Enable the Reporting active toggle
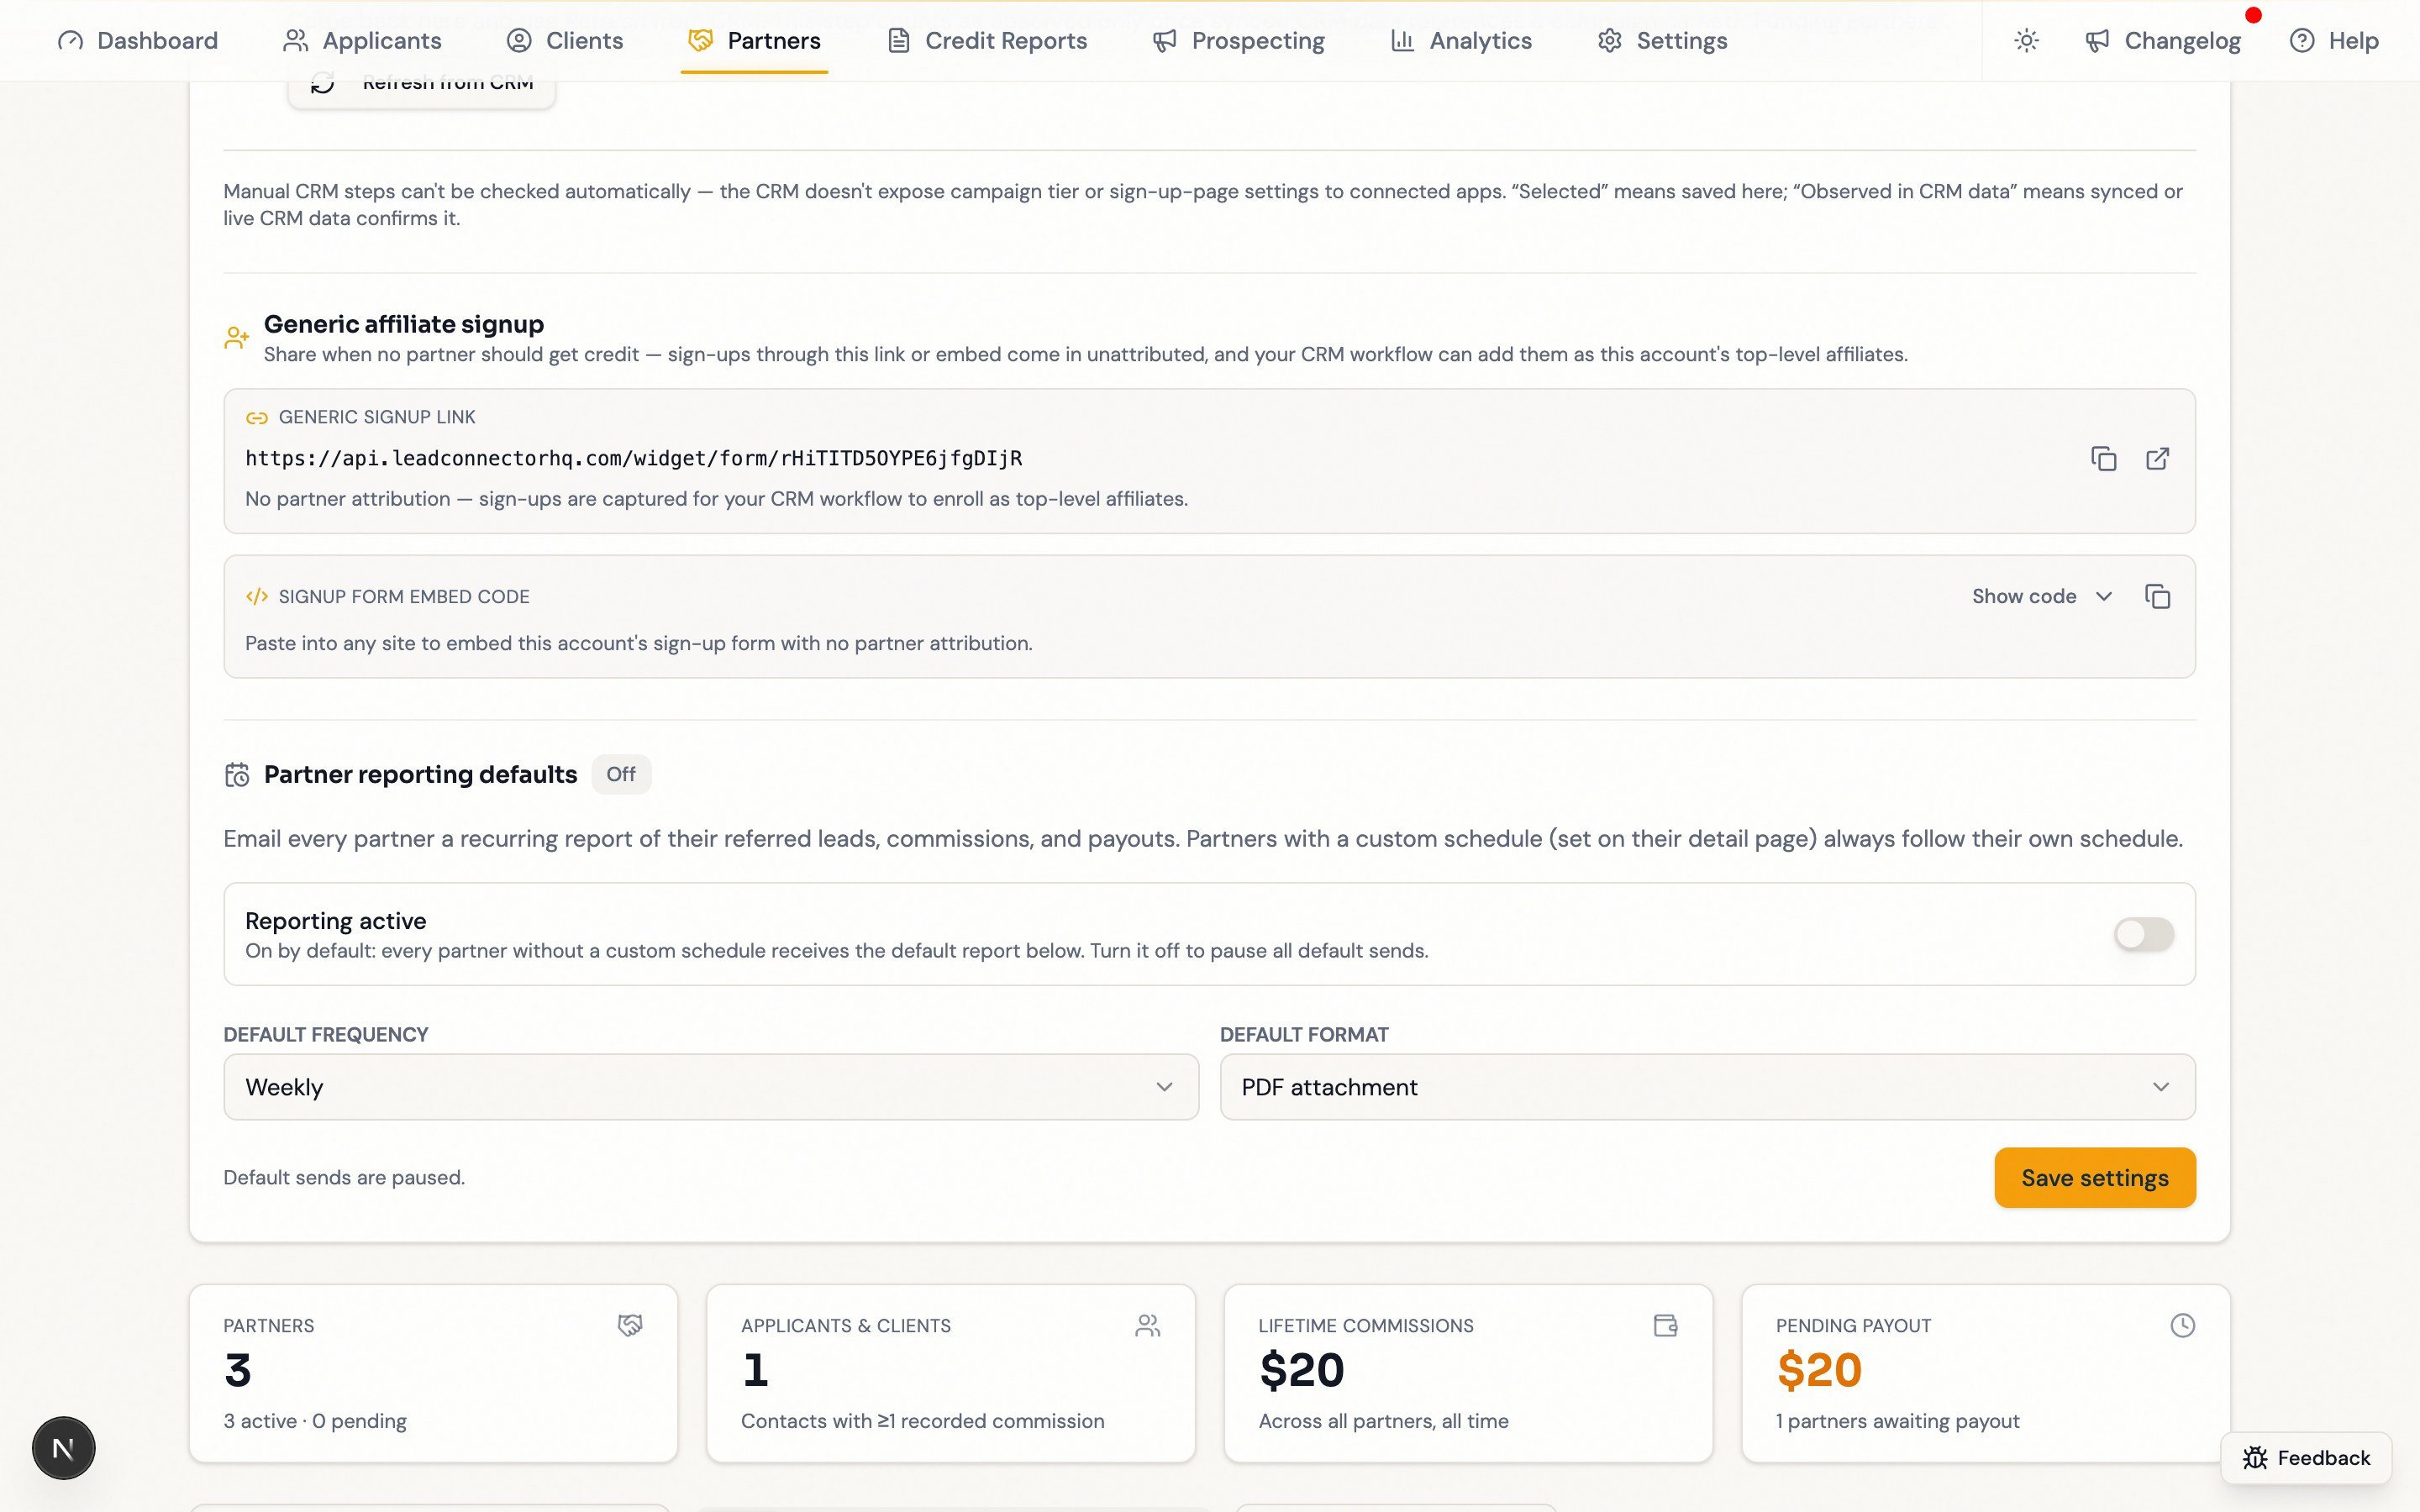Viewport: 2420px width, 1512px height. click(2144, 934)
